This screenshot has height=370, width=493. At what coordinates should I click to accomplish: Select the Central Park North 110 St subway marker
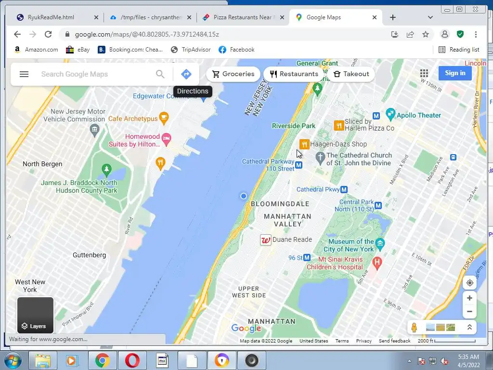[378, 205]
